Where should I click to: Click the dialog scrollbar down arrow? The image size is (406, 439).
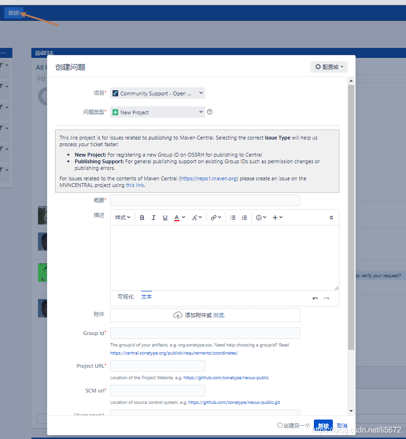[x=351, y=411]
